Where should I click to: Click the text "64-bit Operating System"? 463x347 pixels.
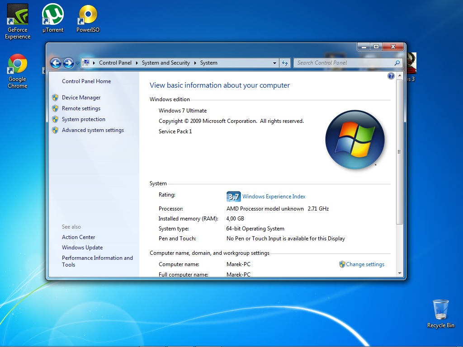point(255,229)
